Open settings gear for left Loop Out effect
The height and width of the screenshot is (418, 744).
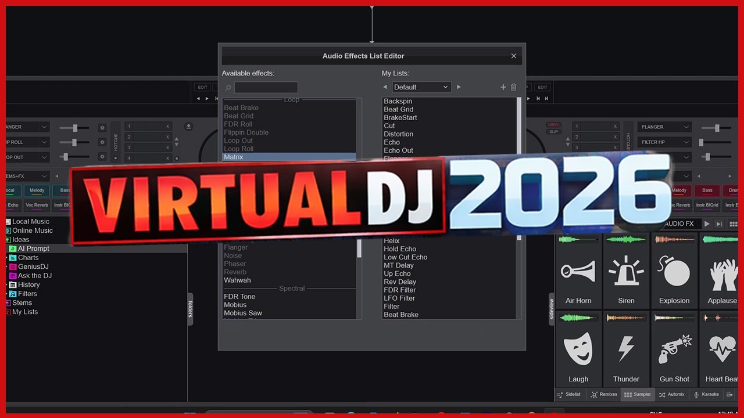[102, 157]
